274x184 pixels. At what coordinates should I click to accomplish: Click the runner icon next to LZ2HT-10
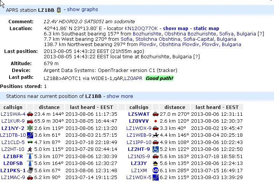30,149
